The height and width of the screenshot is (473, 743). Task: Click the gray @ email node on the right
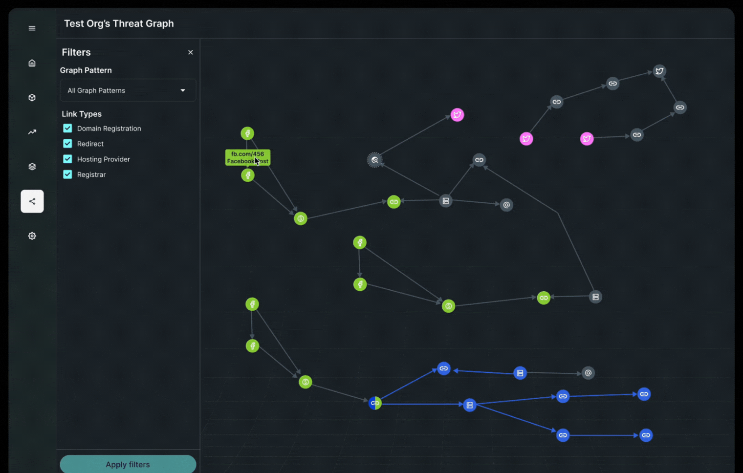tap(506, 205)
